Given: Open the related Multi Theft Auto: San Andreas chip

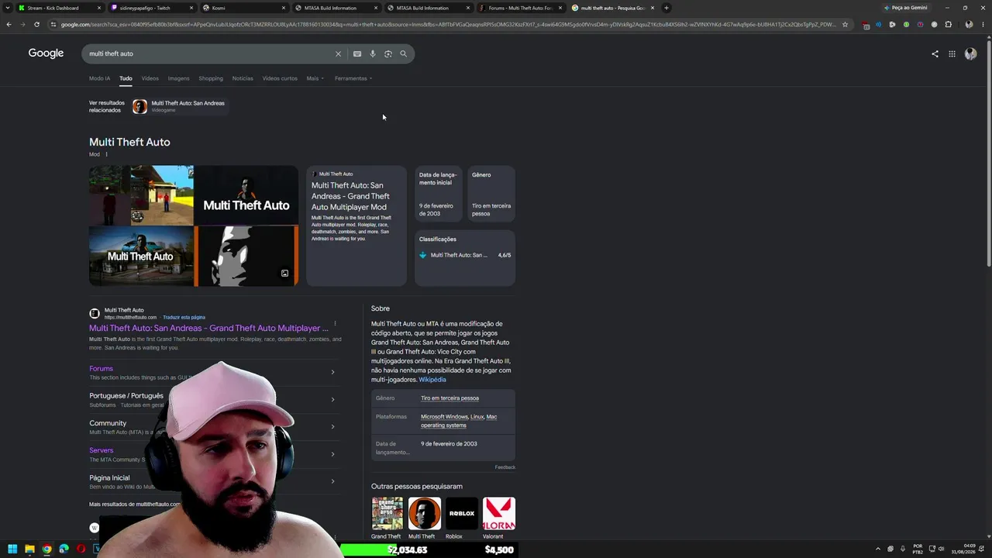Looking at the screenshot, I should tap(180, 106).
